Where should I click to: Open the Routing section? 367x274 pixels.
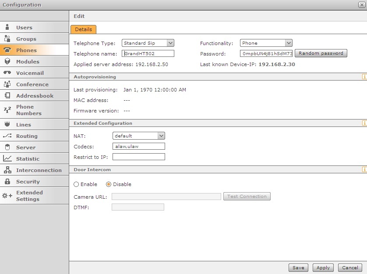pyautogui.click(x=35, y=136)
